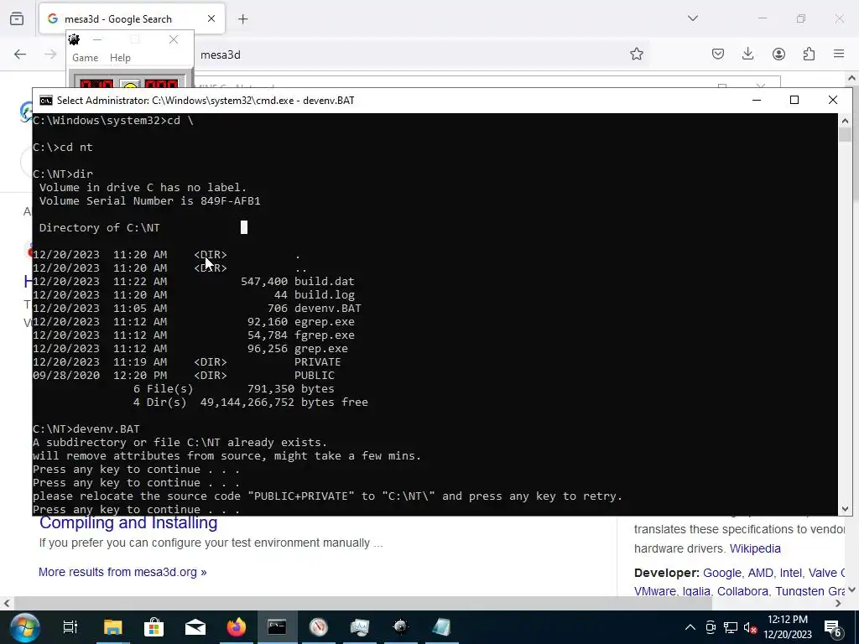Minimize the cmd.exe Administrator window
This screenshot has height=644, width=859.
coord(757,100)
